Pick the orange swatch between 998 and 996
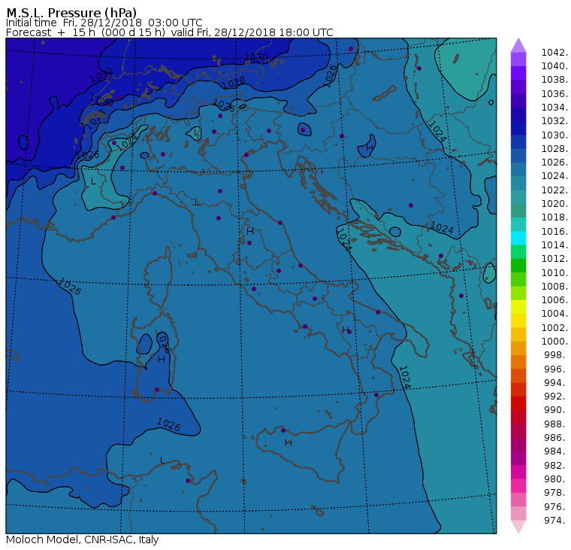This screenshot has height=550, width=571. tap(518, 362)
